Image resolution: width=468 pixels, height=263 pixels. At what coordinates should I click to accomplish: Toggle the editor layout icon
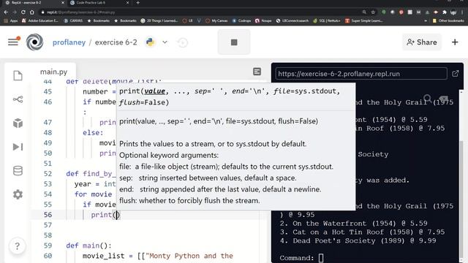pyautogui.click(x=257, y=72)
